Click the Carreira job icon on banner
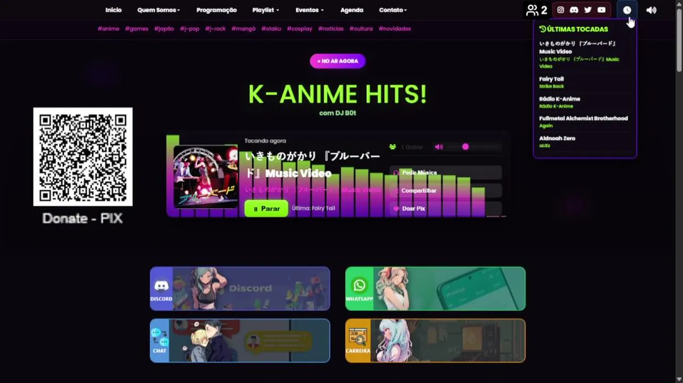Viewport: 683px width, 383px height. coord(358,337)
